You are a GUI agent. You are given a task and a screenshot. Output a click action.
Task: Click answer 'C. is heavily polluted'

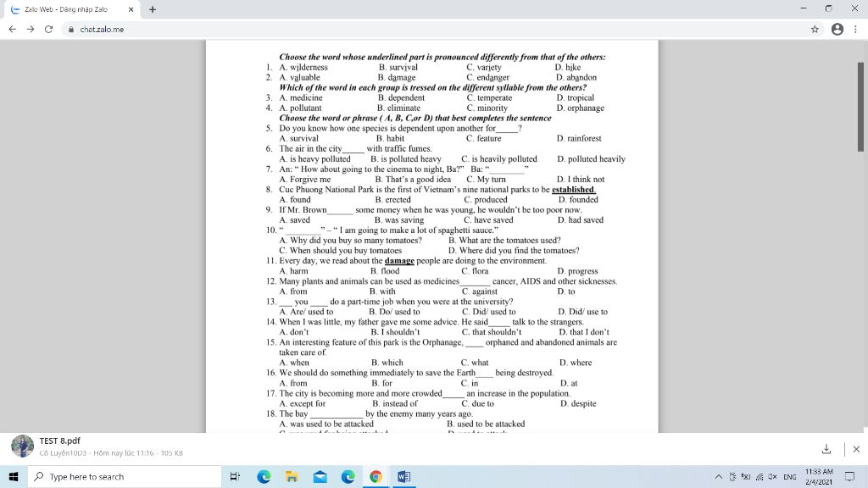[499, 158]
